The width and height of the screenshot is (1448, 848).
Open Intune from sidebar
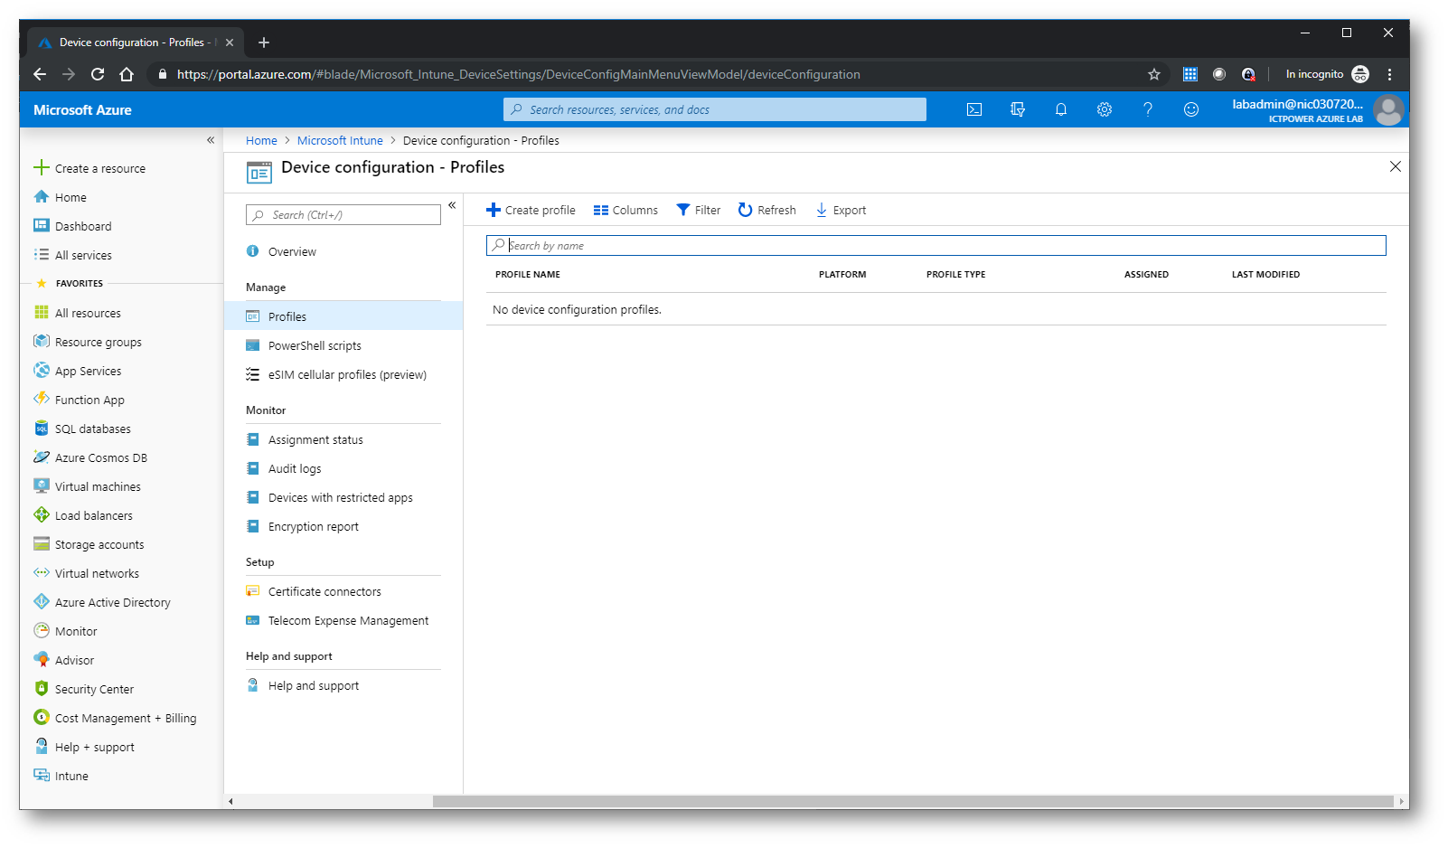tap(71, 776)
